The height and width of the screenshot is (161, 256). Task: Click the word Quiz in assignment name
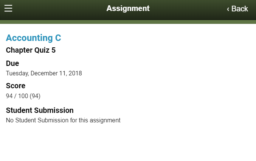coord(42,50)
